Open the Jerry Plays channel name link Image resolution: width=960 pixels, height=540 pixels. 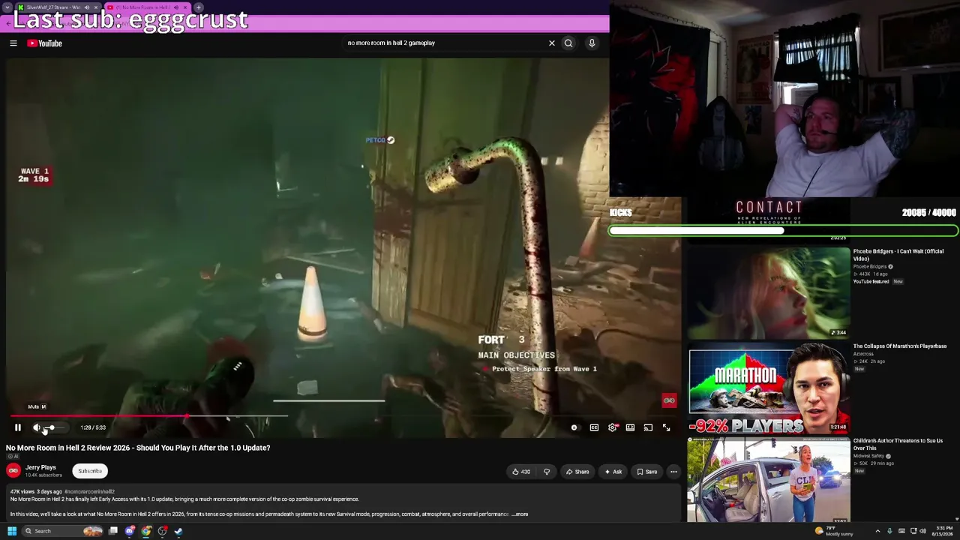click(x=40, y=467)
